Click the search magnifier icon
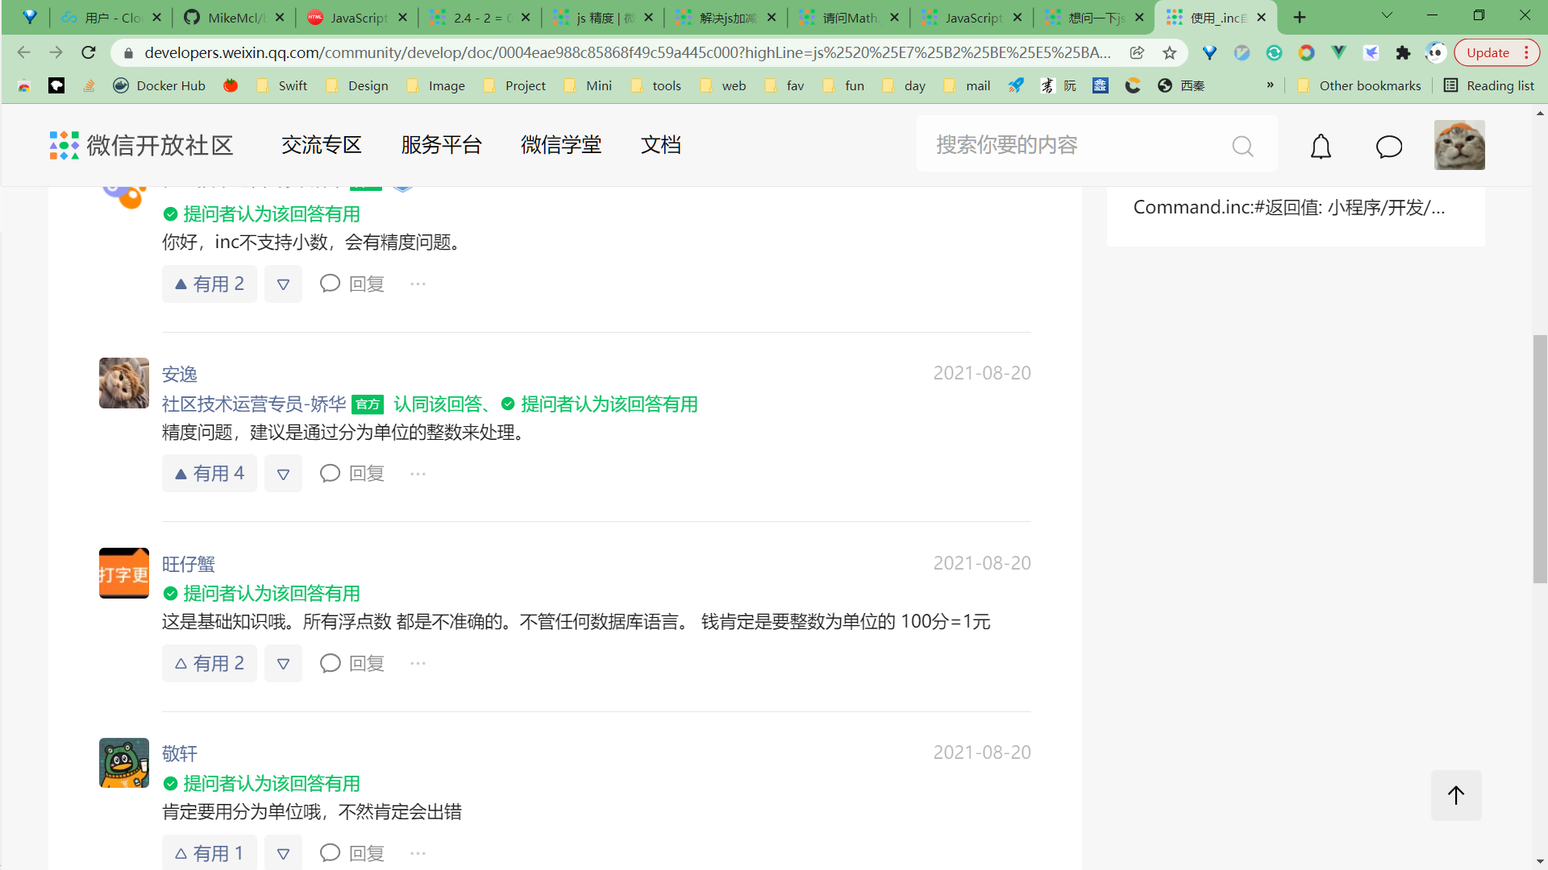Viewport: 1548px width, 870px height. coord(1242,147)
